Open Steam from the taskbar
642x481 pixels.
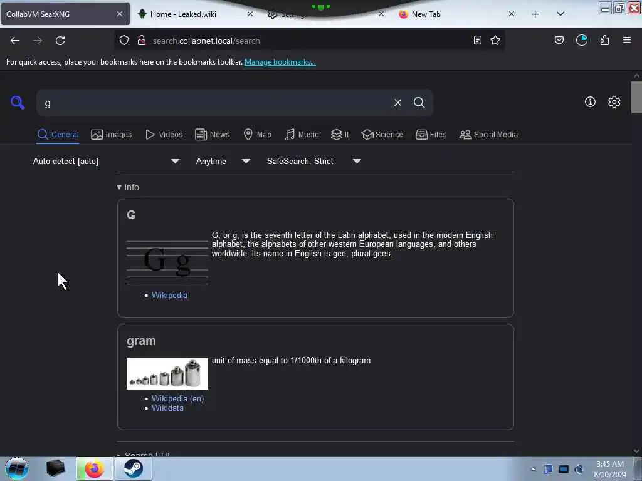(134, 468)
